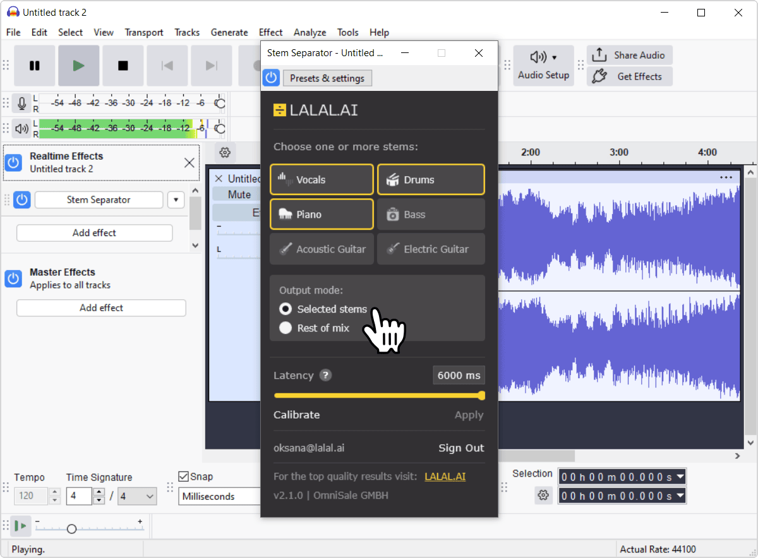Image resolution: width=758 pixels, height=558 pixels.
Task: Click the yellow Latency slider handle
Action: coord(481,396)
